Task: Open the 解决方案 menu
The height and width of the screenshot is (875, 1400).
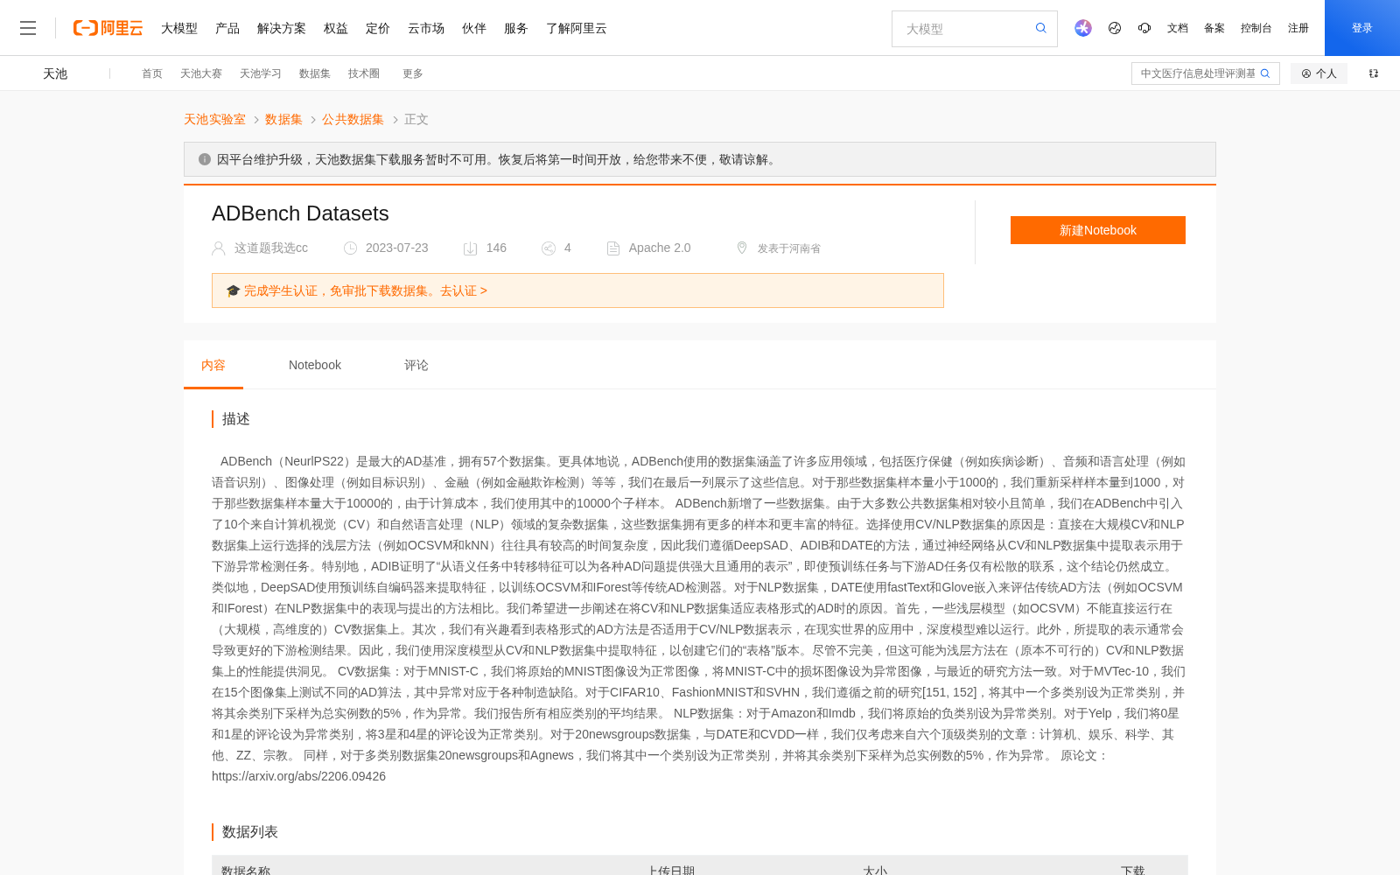Action: point(282,28)
